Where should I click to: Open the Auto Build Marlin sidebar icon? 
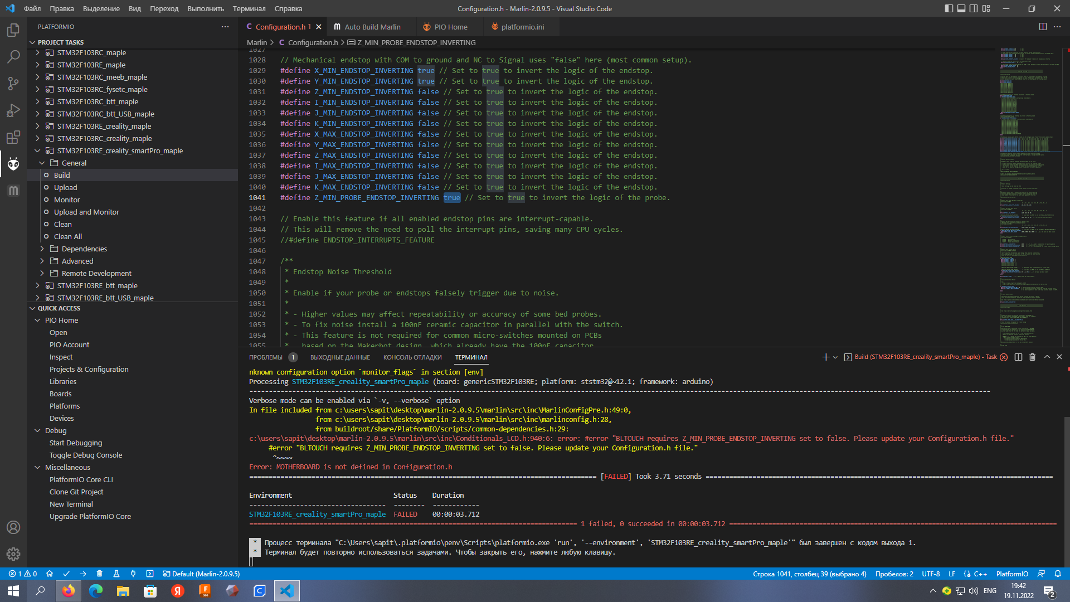click(13, 191)
